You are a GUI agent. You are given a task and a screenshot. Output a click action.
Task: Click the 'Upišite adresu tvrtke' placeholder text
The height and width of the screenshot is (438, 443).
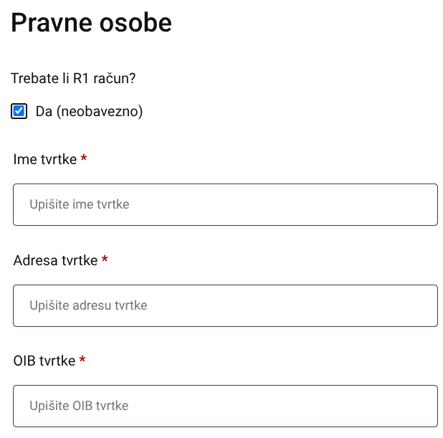(x=88, y=305)
